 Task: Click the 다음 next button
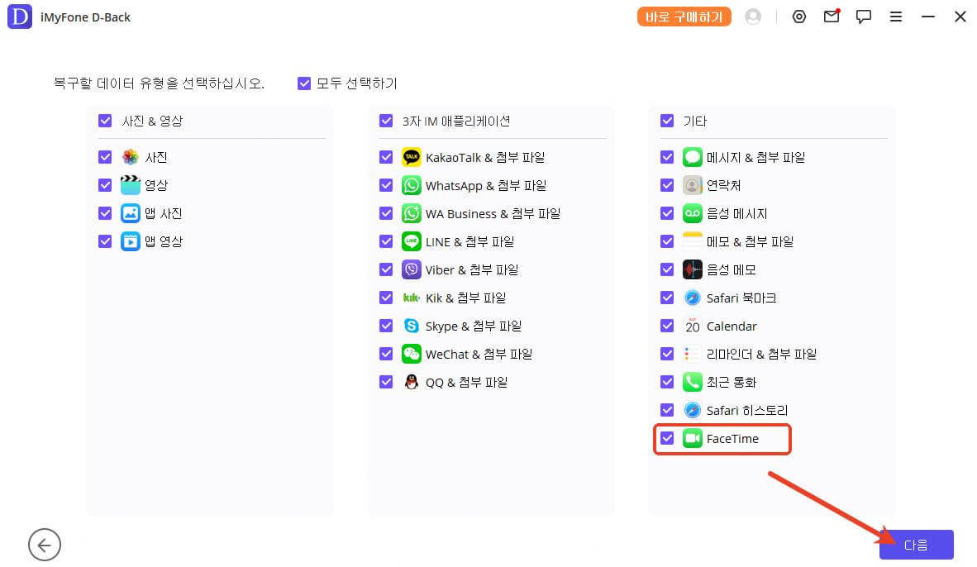point(916,546)
